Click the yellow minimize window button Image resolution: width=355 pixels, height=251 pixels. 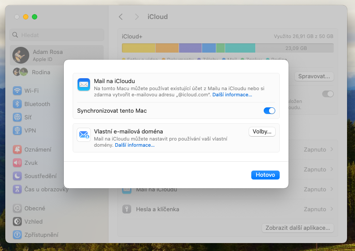click(26, 17)
